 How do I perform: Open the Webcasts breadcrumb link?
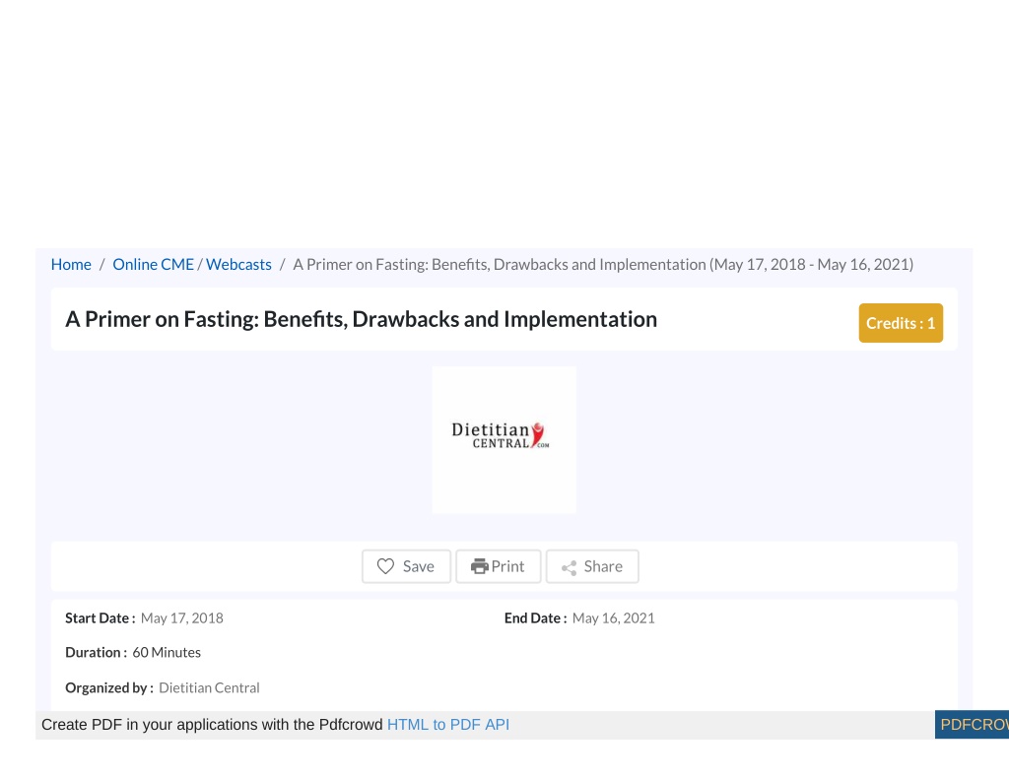[x=238, y=264]
